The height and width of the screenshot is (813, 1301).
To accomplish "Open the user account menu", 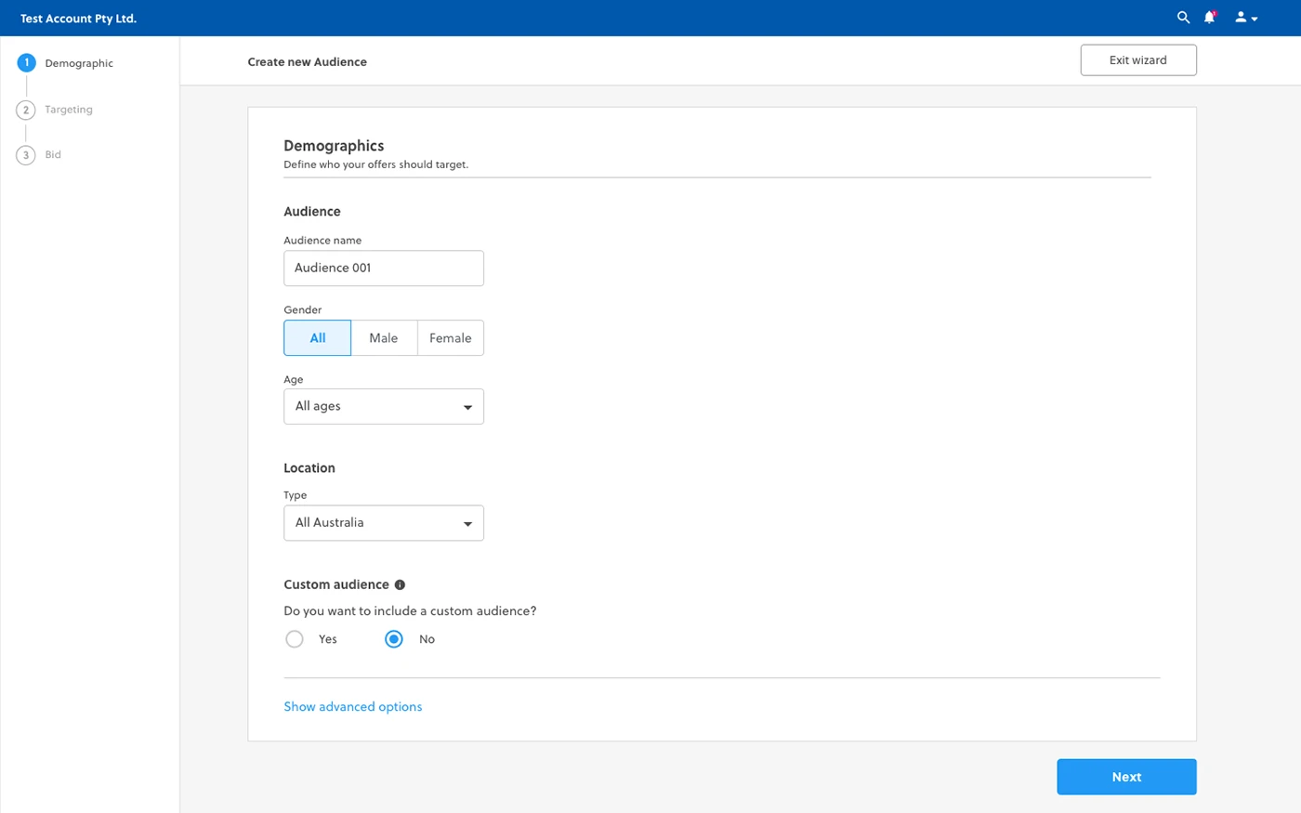I will pyautogui.click(x=1245, y=18).
